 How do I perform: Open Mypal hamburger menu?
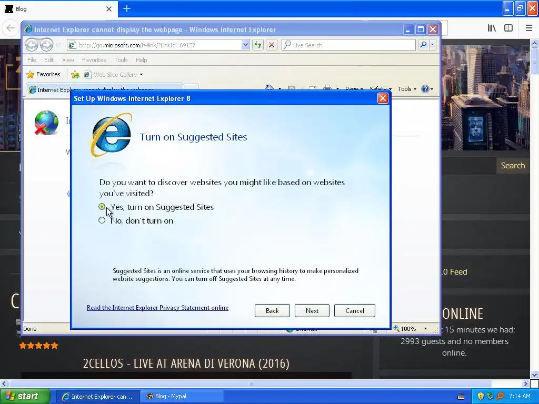528,28
